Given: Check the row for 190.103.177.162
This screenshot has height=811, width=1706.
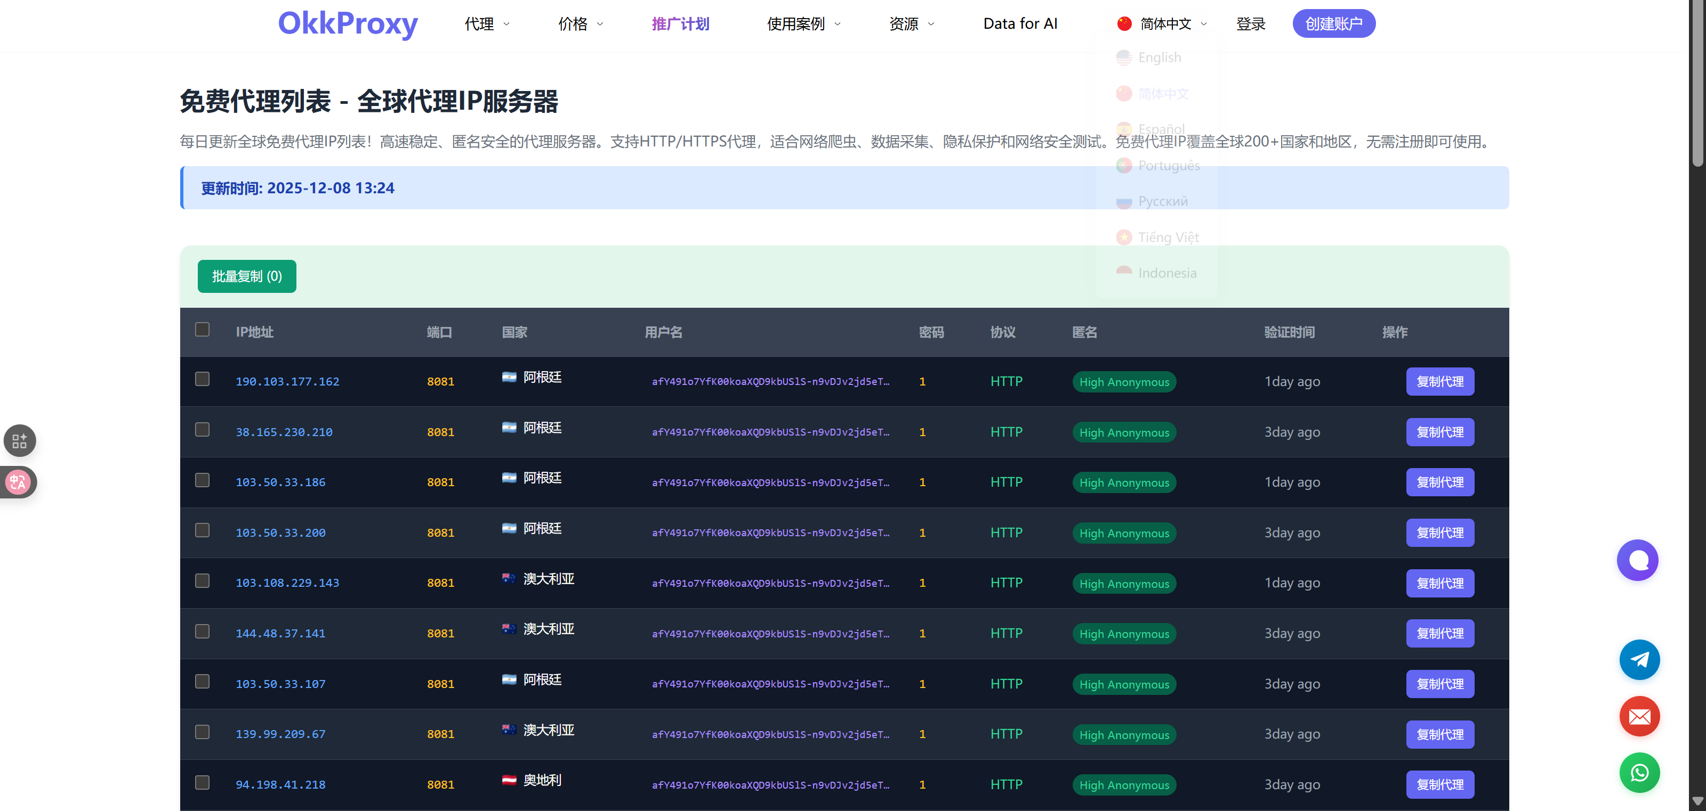Looking at the screenshot, I should tap(203, 379).
